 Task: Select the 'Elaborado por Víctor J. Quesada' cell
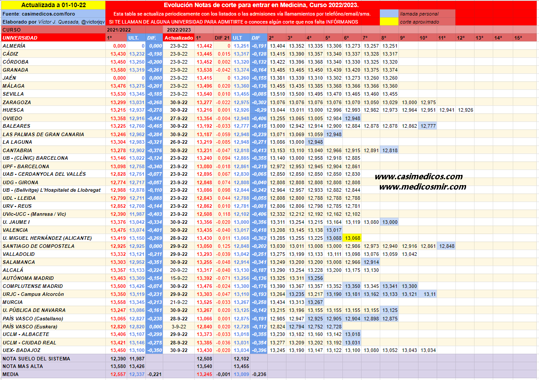[53, 22]
